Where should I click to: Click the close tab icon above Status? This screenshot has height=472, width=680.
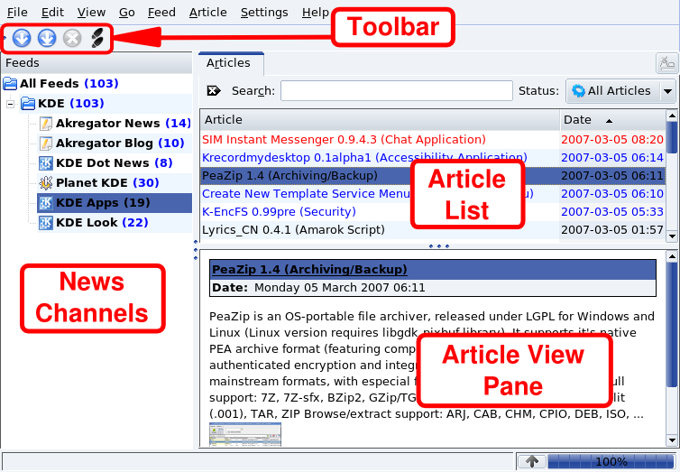point(666,63)
